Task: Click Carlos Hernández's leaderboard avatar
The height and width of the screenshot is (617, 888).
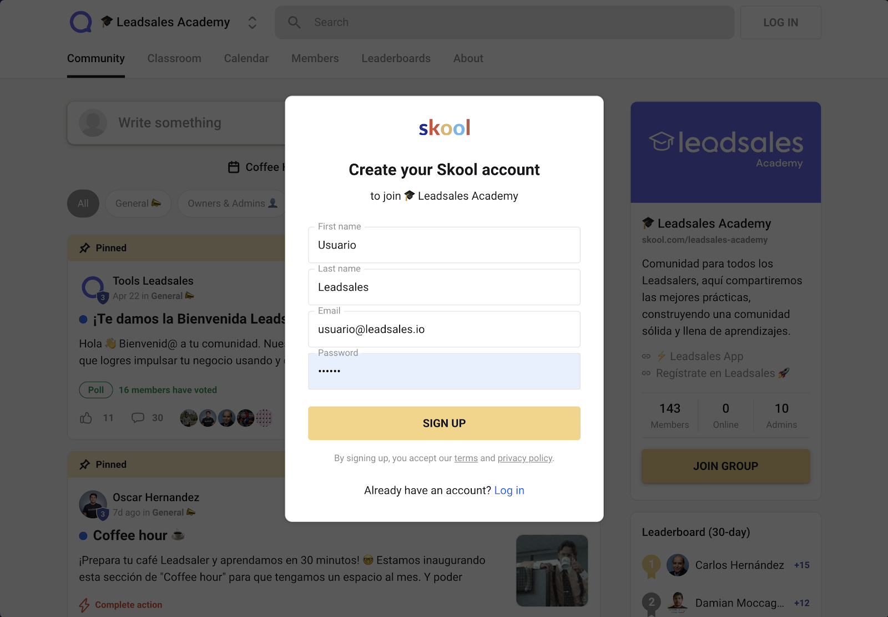Action: click(677, 565)
